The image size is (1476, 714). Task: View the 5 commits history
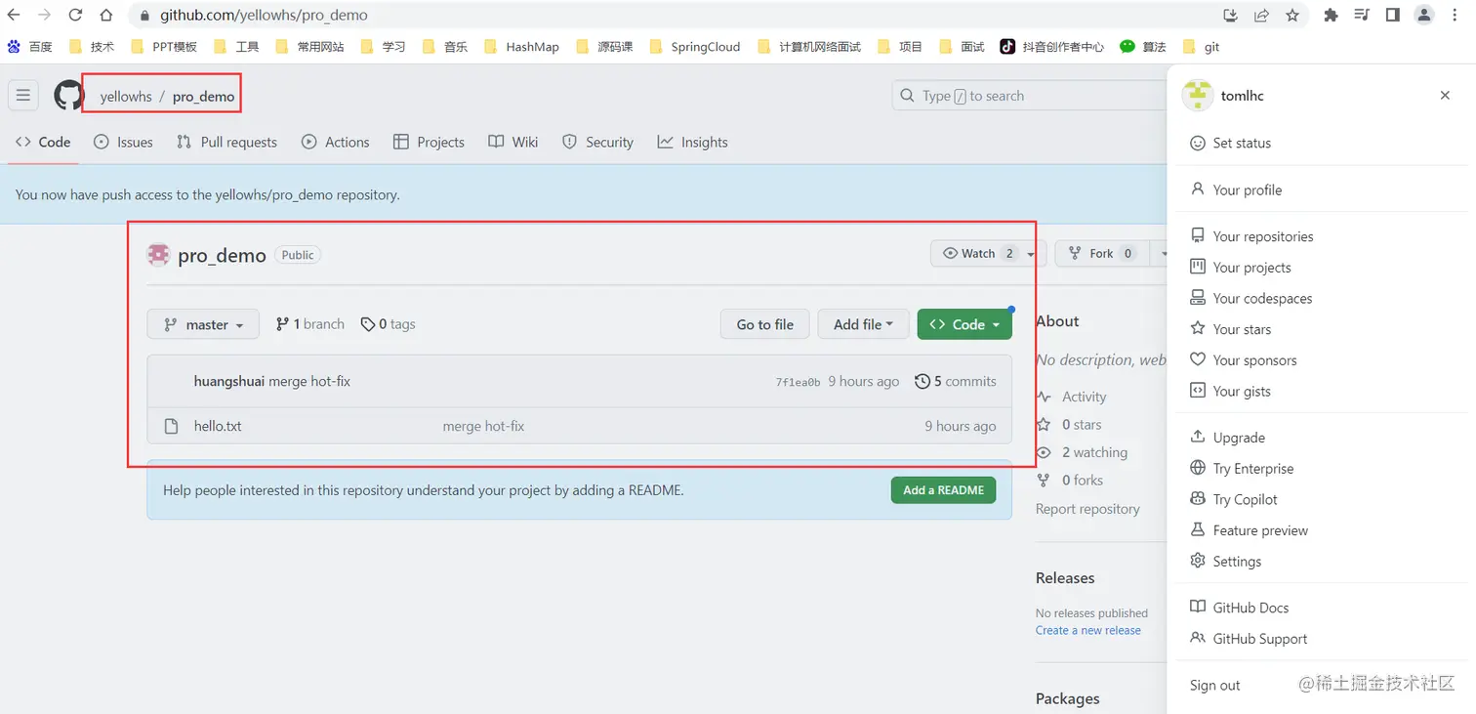tap(955, 381)
